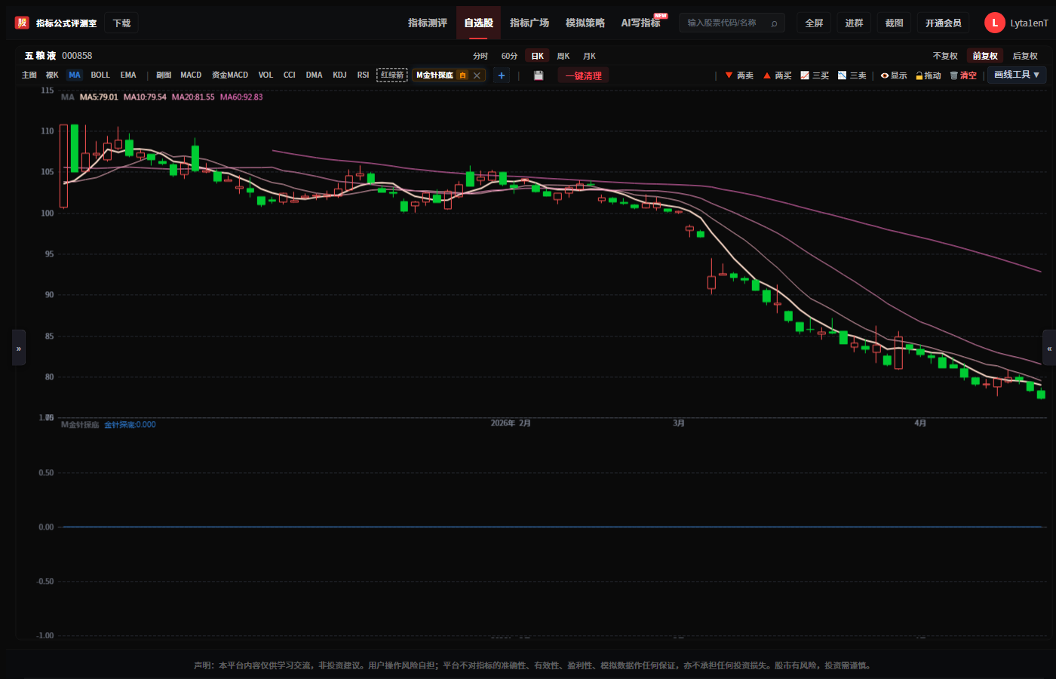Click the save disk icon in indicator toolbar
1056x679 pixels.
pos(539,75)
